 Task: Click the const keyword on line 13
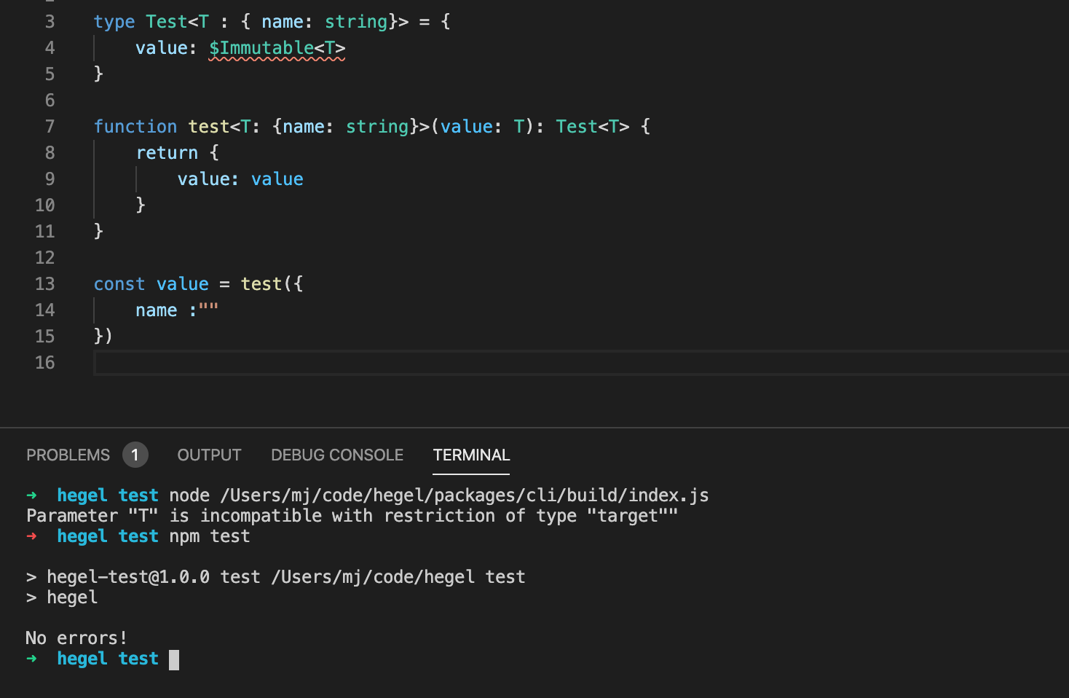(119, 283)
